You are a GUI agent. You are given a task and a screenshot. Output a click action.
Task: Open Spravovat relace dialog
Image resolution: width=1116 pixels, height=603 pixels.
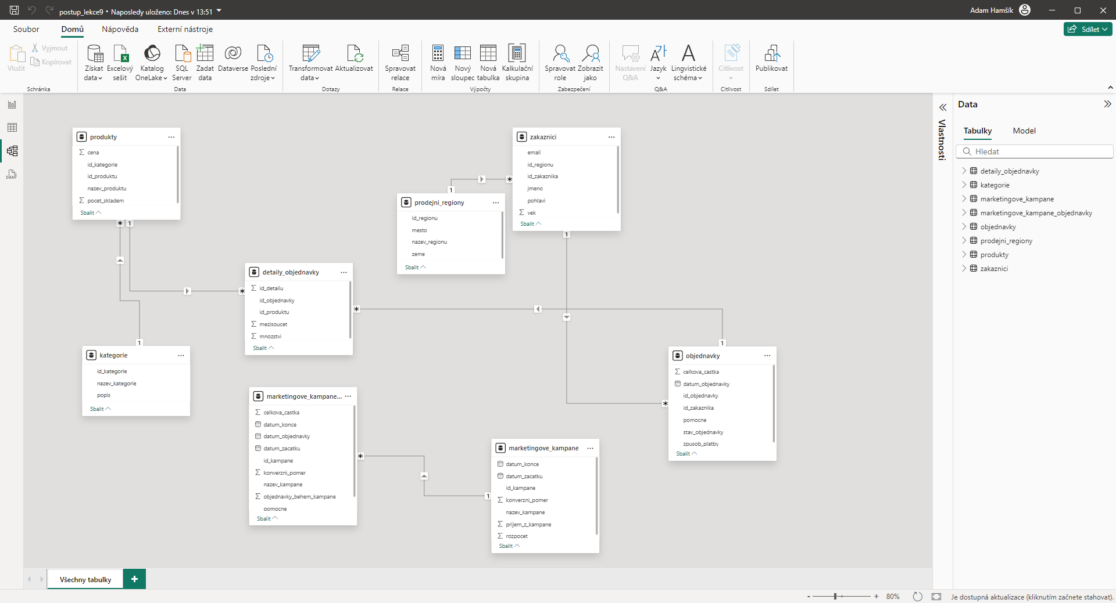(x=400, y=63)
